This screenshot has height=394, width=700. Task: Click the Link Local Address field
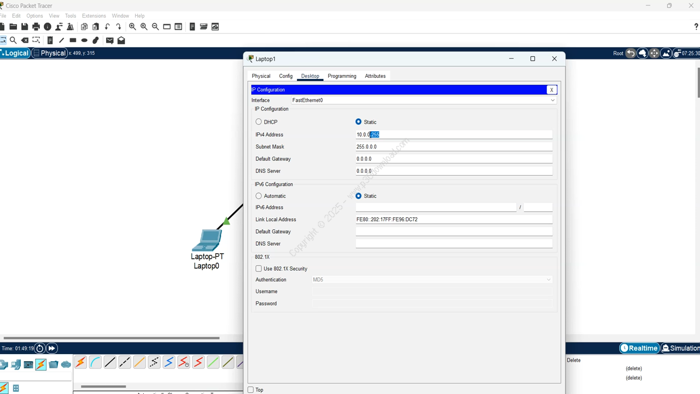click(454, 219)
